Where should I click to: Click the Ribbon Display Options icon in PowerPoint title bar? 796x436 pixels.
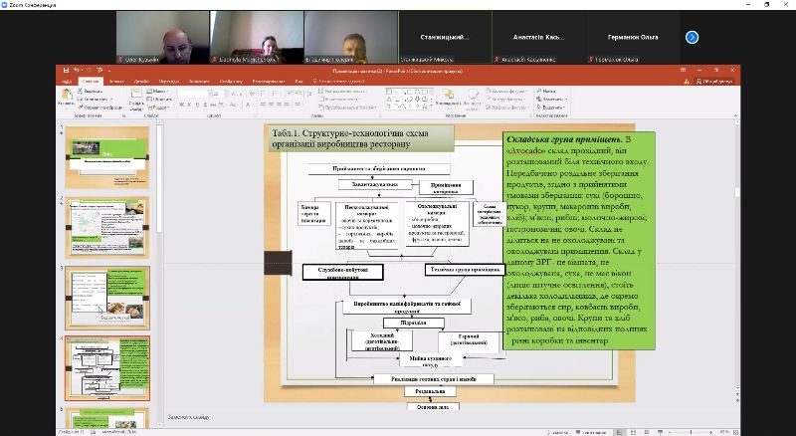683,70
